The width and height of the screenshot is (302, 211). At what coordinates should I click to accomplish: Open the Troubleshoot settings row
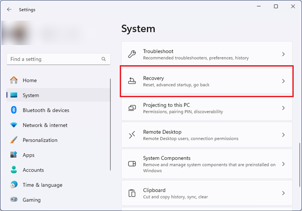pyautogui.click(x=207, y=54)
